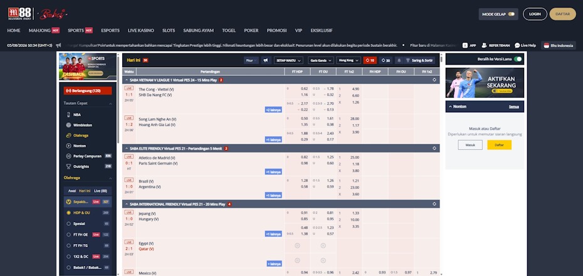The image size is (583, 276).
Task: Collapse the Nonton panel
Action: 449,107
